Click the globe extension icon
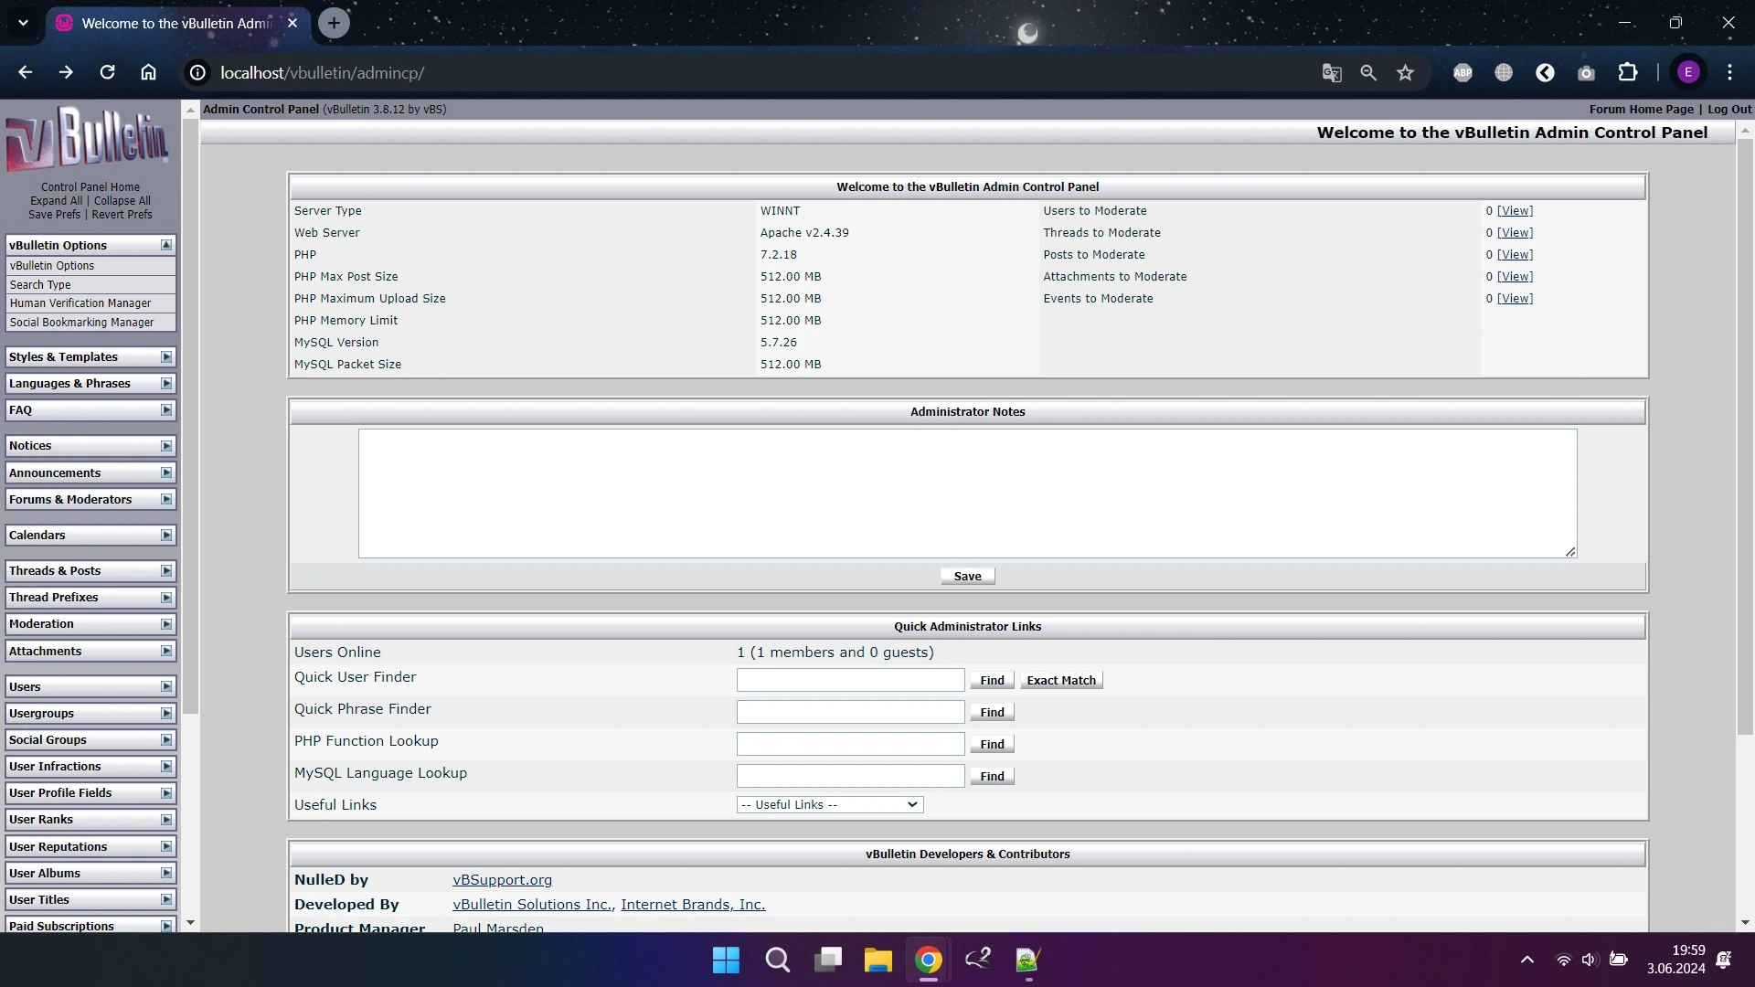 pyautogui.click(x=1504, y=72)
